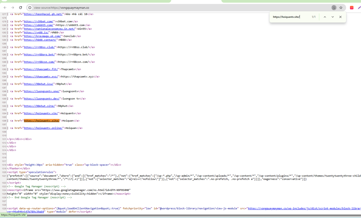This screenshot has height=218, width=361.
Task: Click the 'Win55' anchor text
Action: [82, 29]
